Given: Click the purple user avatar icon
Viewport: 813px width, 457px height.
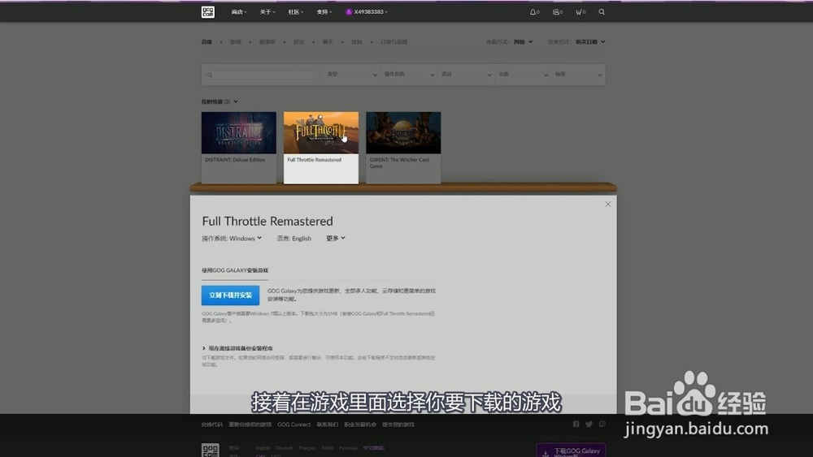Looking at the screenshot, I should click(x=349, y=12).
